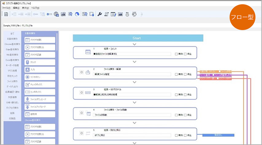Click the comment icon in step 1

(x=88, y=52)
